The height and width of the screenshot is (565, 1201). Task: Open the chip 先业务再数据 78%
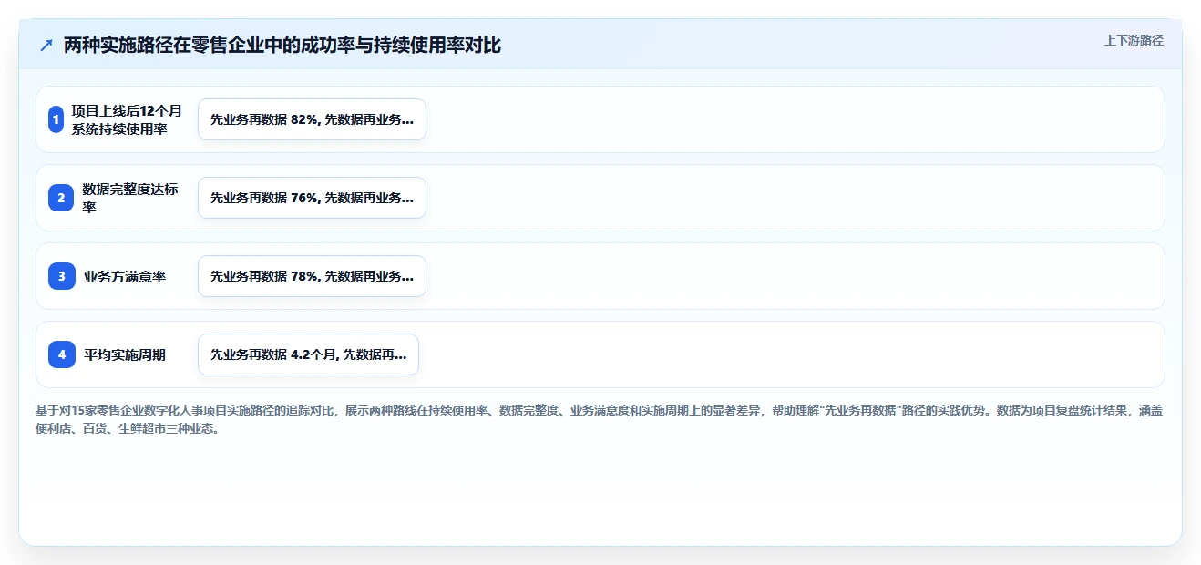coord(312,276)
